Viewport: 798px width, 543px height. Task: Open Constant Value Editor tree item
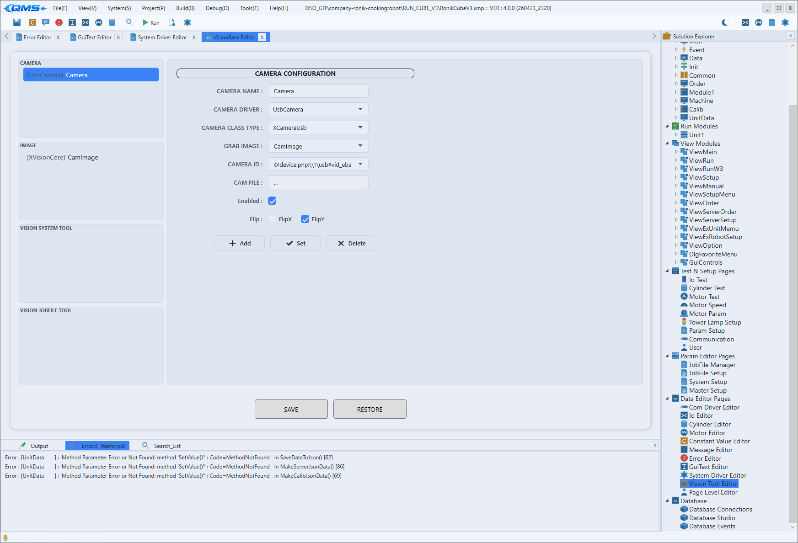coord(719,441)
